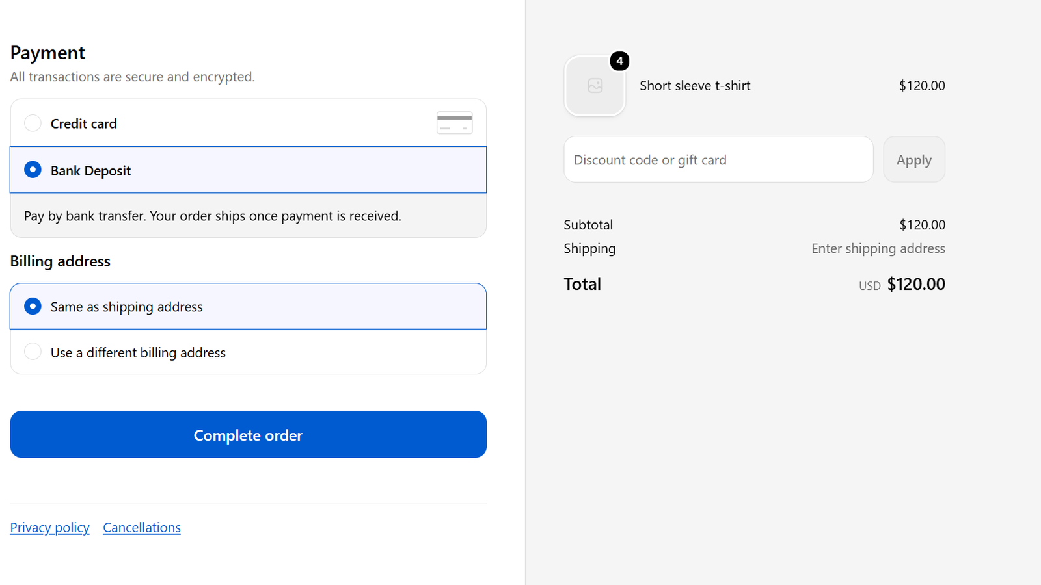This screenshot has width=1041, height=585.
Task: Select the Credit card radio button
Action: click(x=33, y=123)
